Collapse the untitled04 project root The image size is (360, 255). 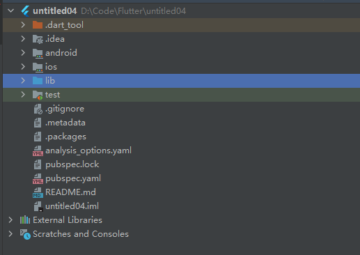[10, 10]
